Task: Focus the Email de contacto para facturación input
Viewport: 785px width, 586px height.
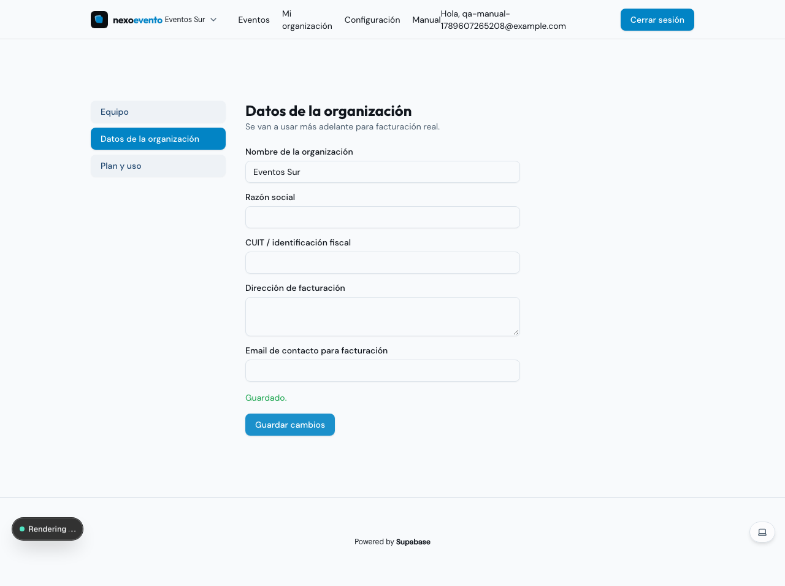Action: pos(383,371)
